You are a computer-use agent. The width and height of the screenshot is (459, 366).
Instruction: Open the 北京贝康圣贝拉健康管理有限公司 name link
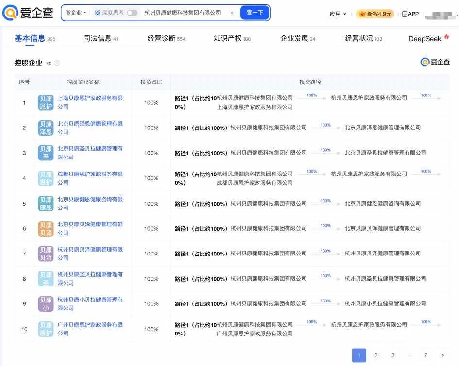click(x=90, y=153)
